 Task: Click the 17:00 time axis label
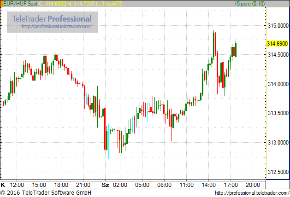point(231,185)
